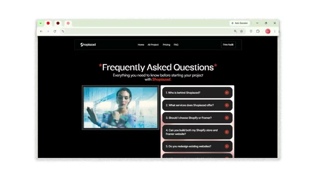316x177 pixels.
Task: Expand "Who is behind Shopiazad?" question
Action: [197, 93]
